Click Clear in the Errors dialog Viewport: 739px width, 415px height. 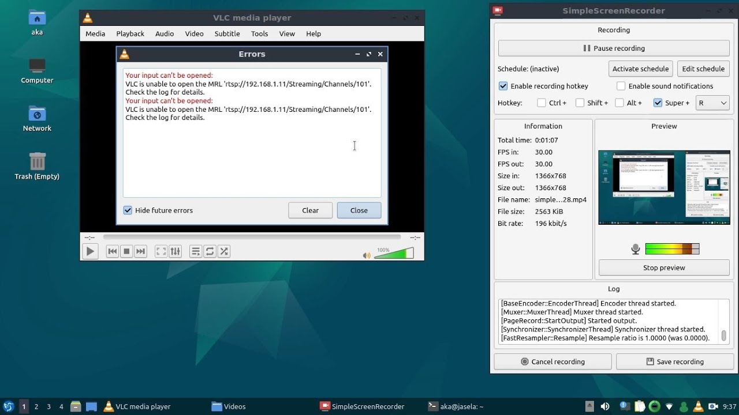coord(310,210)
